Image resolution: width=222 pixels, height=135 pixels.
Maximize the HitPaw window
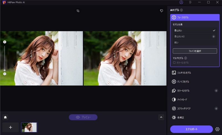pos(208,2)
